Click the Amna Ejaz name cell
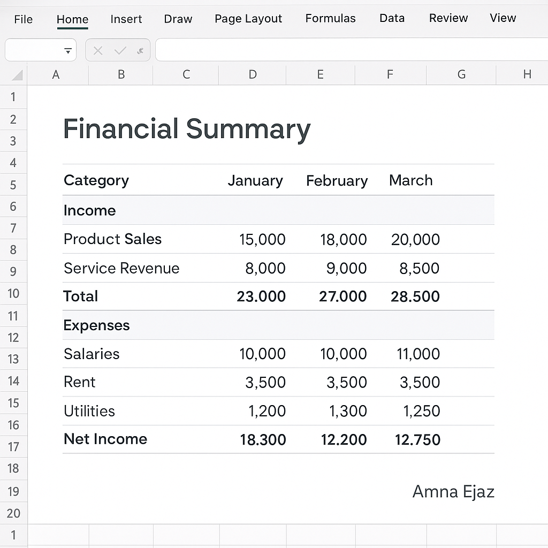 pos(453,492)
